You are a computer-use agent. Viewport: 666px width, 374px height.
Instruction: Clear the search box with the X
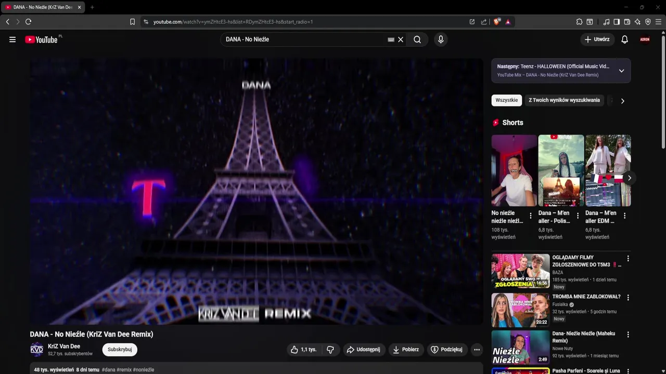click(401, 39)
